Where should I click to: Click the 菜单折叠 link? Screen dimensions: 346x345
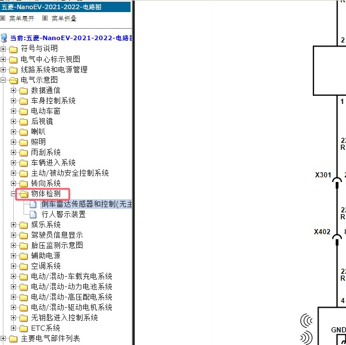pyautogui.click(x=64, y=18)
